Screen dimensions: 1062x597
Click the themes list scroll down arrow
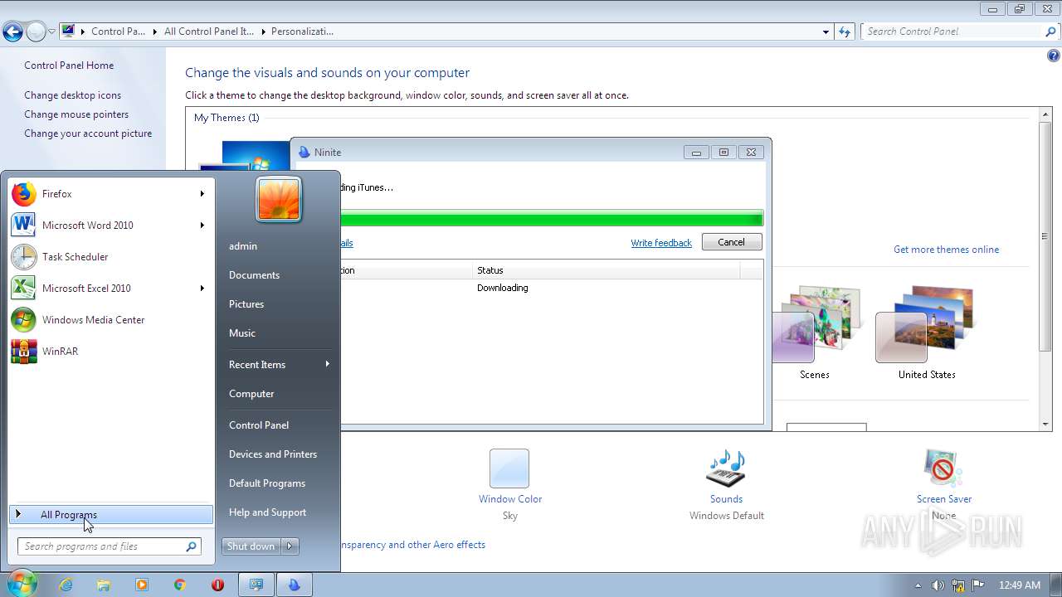point(1045,424)
